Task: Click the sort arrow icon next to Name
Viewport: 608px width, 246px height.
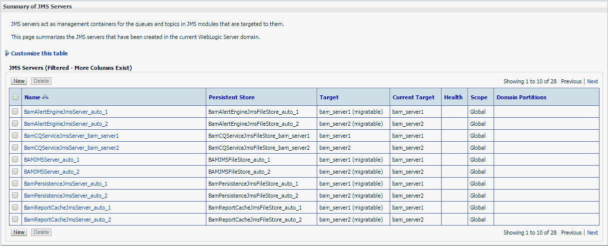Action: coord(45,97)
